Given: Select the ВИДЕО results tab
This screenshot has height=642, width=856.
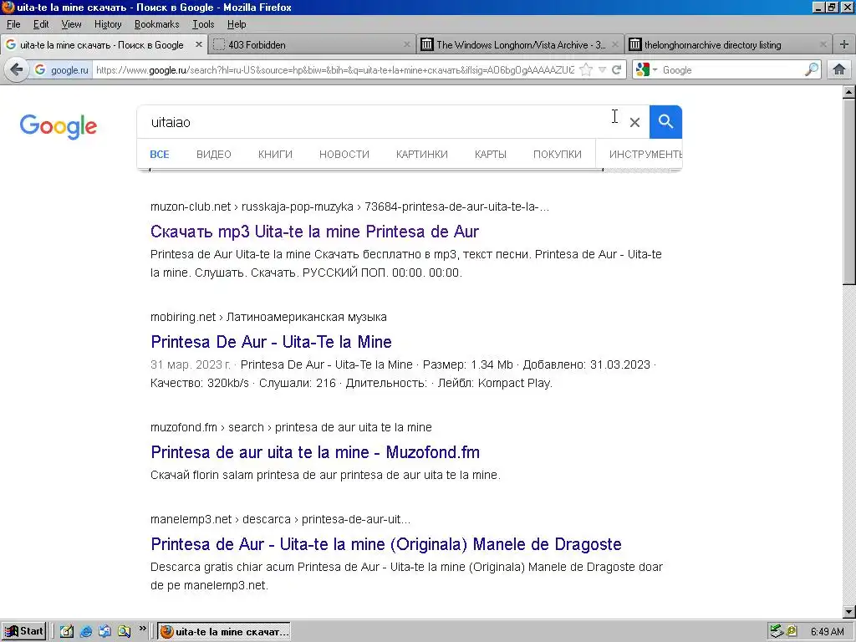Looking at the screenshot, I should (214, 155).
